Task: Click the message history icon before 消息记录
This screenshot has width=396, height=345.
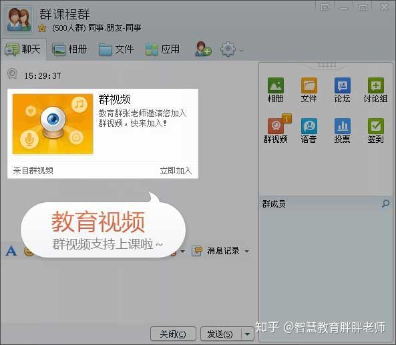Action: [x=197, y=251]
